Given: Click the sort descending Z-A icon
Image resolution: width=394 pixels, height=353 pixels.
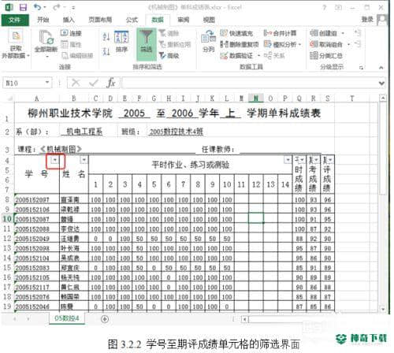Looking at the screenshot, I should [x=106, y=50].
